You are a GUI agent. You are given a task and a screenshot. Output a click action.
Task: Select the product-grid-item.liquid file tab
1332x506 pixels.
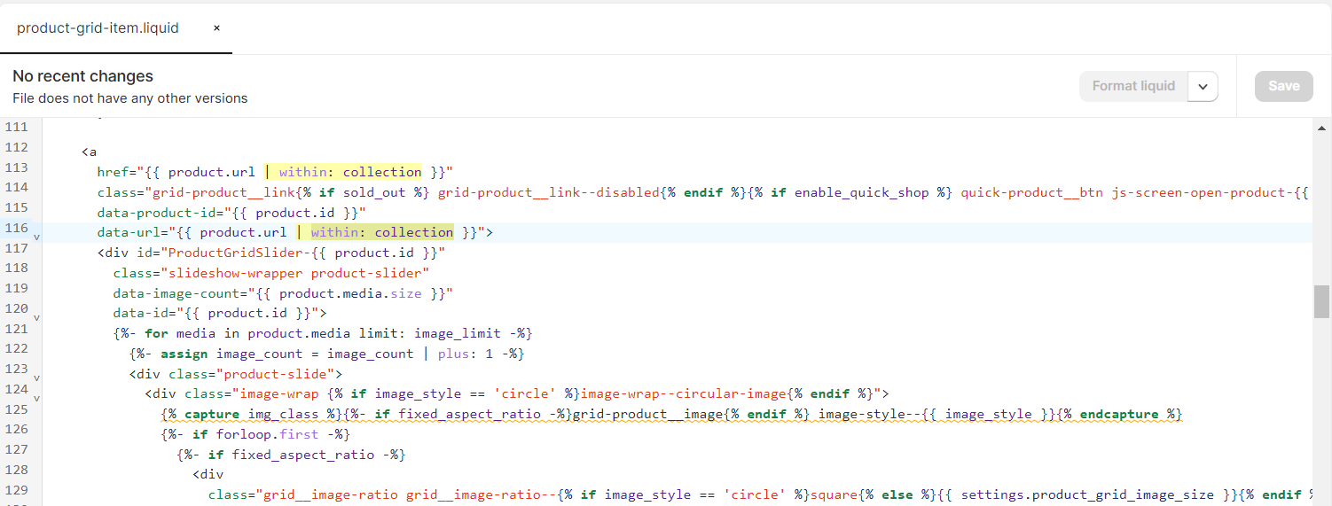(98, 28)
